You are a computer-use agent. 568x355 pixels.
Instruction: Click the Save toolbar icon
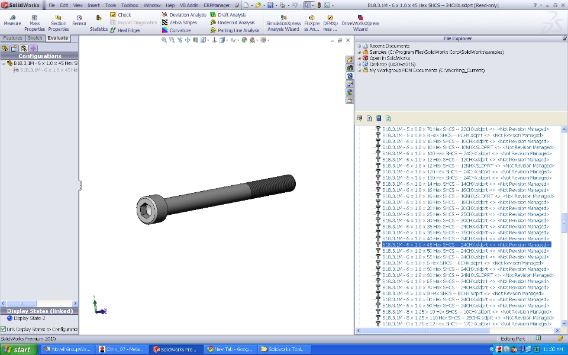[270, 5]
